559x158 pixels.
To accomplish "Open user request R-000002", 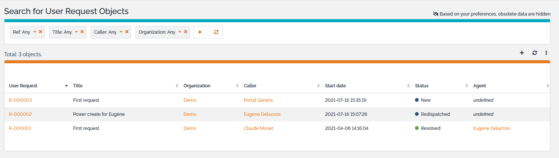I will click(x=20, y=114).
